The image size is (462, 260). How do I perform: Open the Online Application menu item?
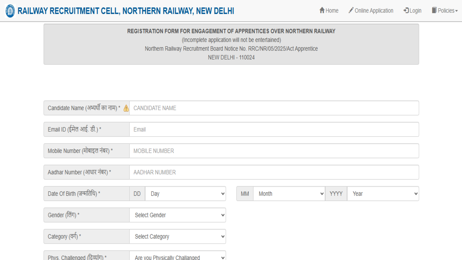tap(374, 10)
